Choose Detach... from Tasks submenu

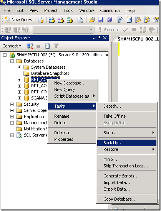tap(127, 106)
